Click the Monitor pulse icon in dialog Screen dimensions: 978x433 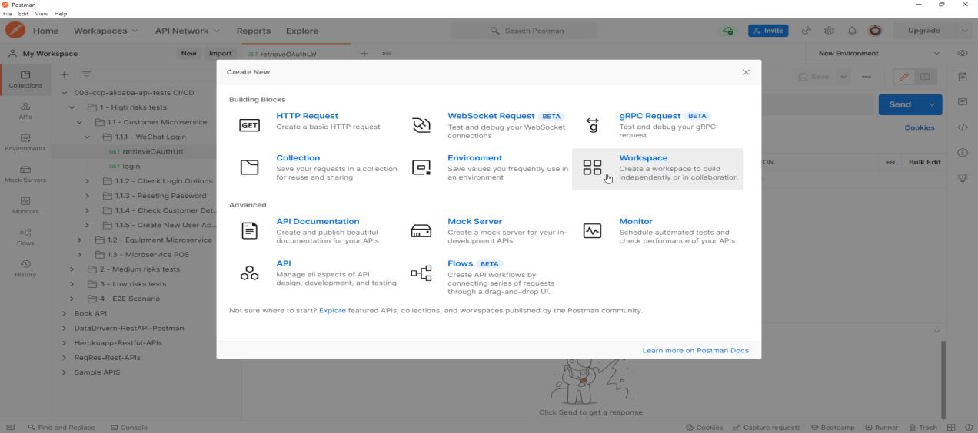click(x=592, y=230)
